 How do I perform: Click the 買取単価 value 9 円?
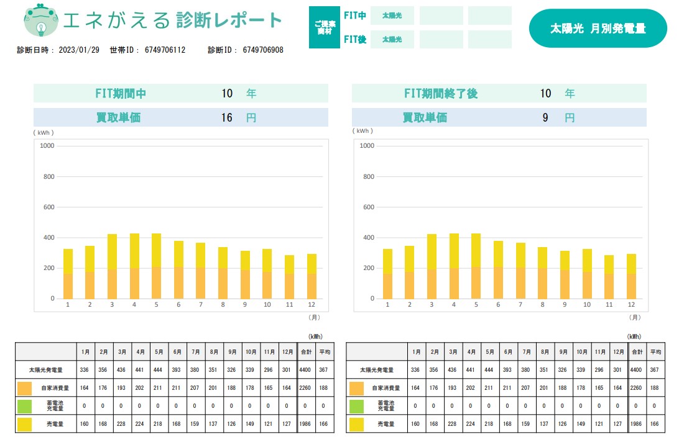click(558, 117)
